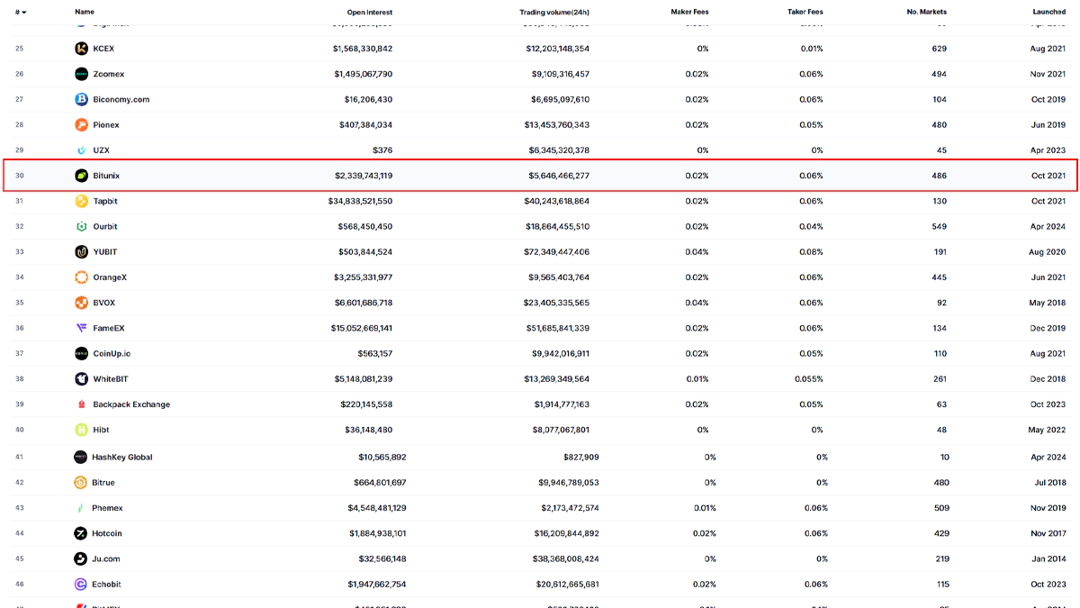The height and width of the screenshot is (608, 1080).
Task: Sort by Maker Fees column header
Action: tap(689, 12)
